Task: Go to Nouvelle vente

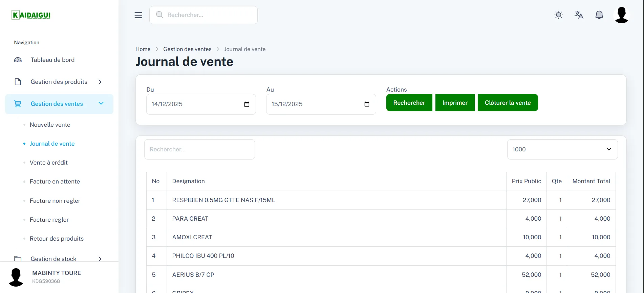Action: tap(50, 125)
